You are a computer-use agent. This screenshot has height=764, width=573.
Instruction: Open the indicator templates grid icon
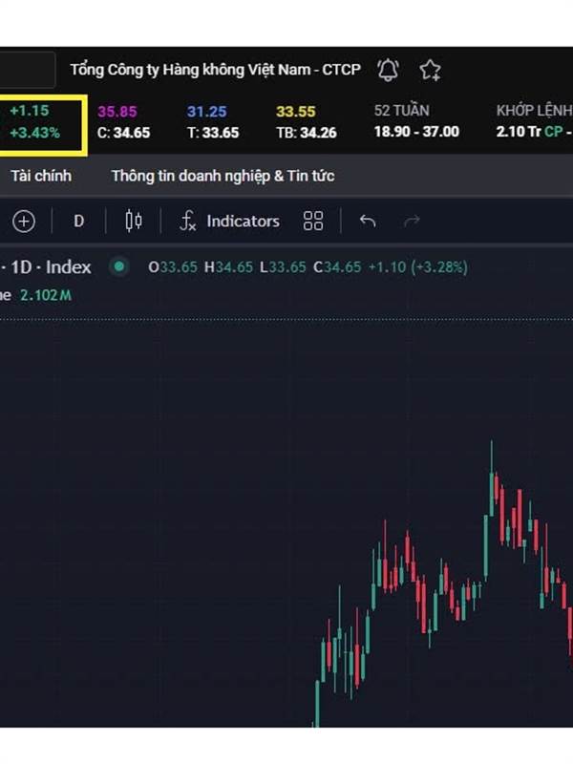tap(313, 222)
